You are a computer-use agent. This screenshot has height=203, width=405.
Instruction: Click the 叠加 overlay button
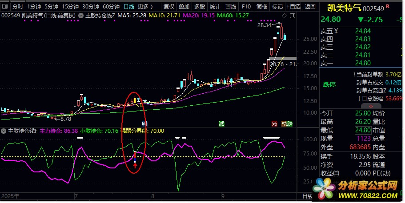(x=184, y=7)
